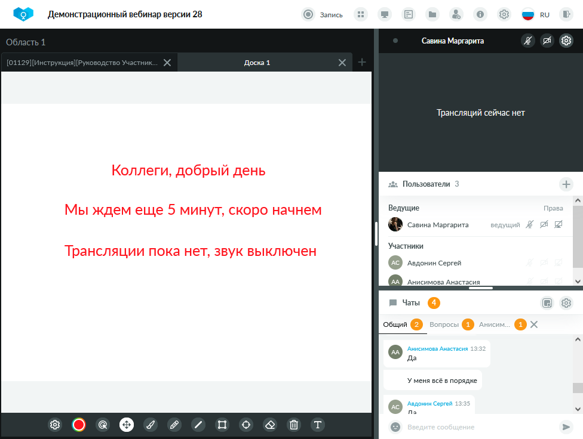583x439 pixels.
Task: Open chat settings gear icon
Action: (566, 303)
